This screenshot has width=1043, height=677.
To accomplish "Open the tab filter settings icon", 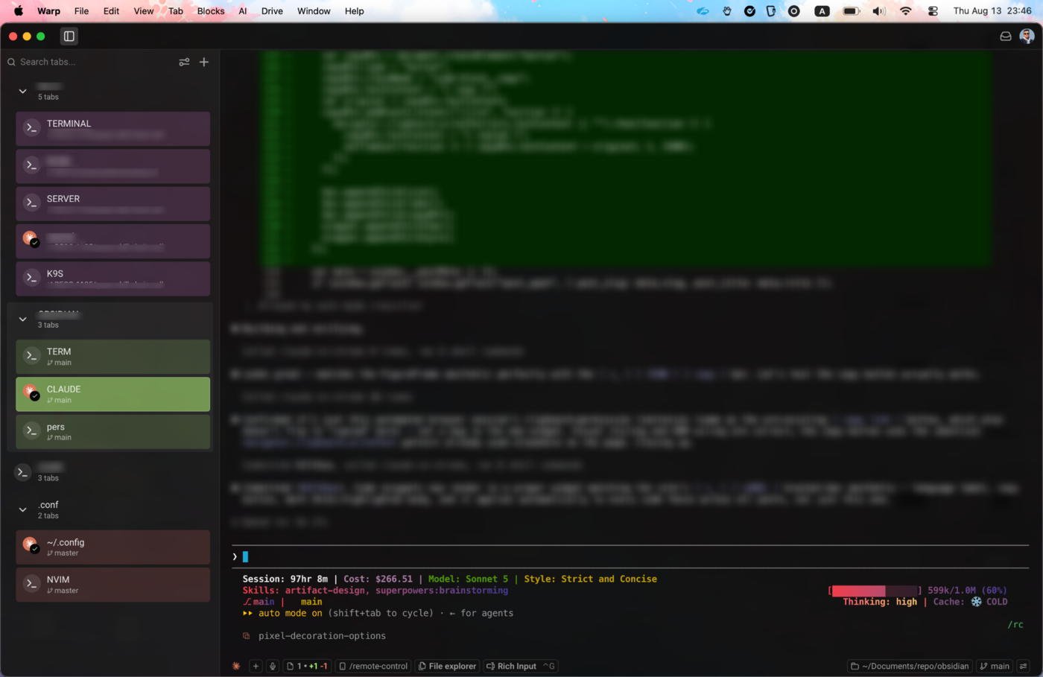I will point(184,62).
